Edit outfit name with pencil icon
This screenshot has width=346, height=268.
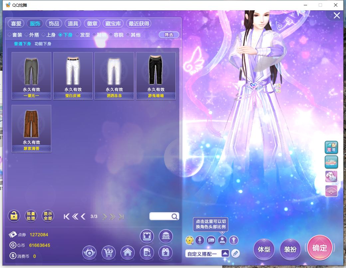click(x=236, y=253)
